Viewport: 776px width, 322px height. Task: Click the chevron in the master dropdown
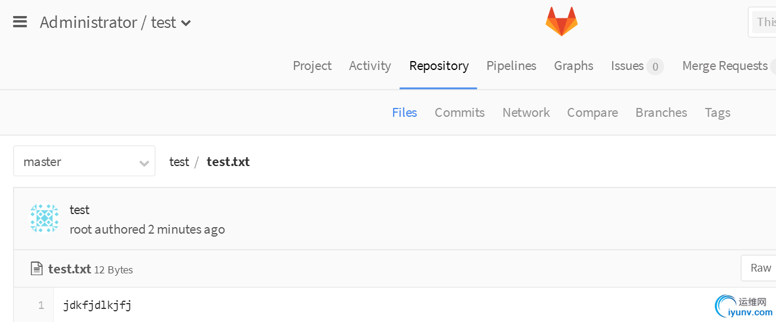tap(144, 162)
